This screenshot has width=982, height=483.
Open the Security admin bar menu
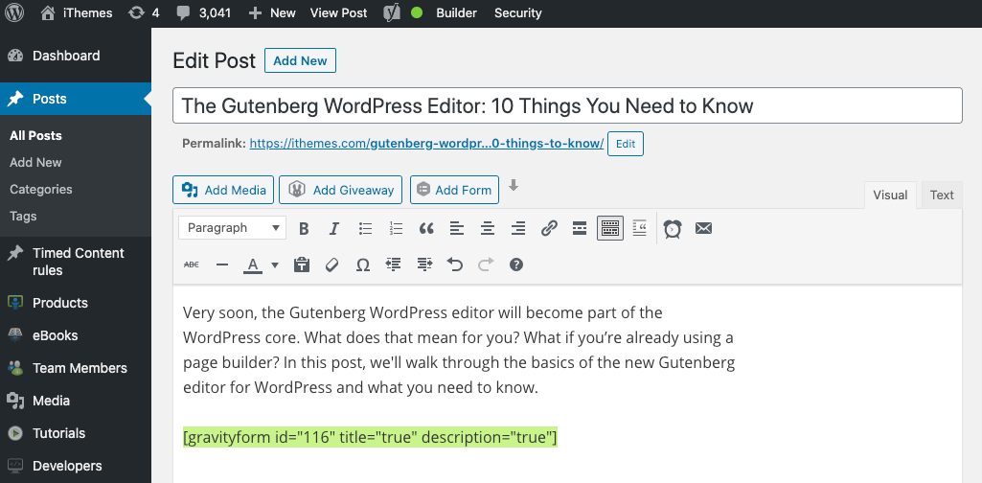tap(518, 12)
